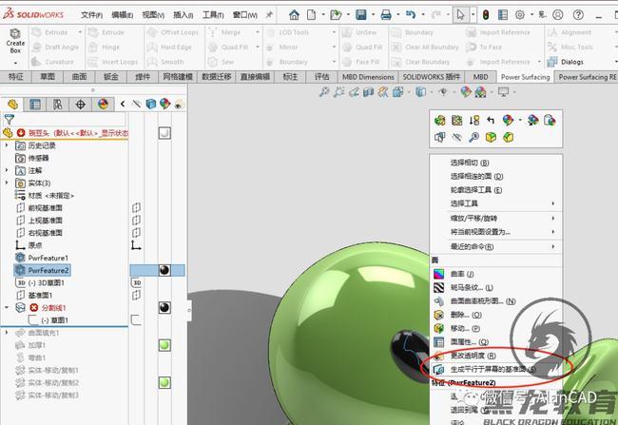
Task: Open Help with the question mark icon
Action: pos(578,15)
